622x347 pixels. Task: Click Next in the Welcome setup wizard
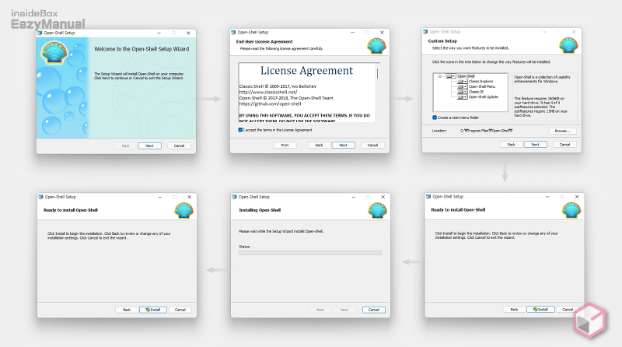click(150, 145)
